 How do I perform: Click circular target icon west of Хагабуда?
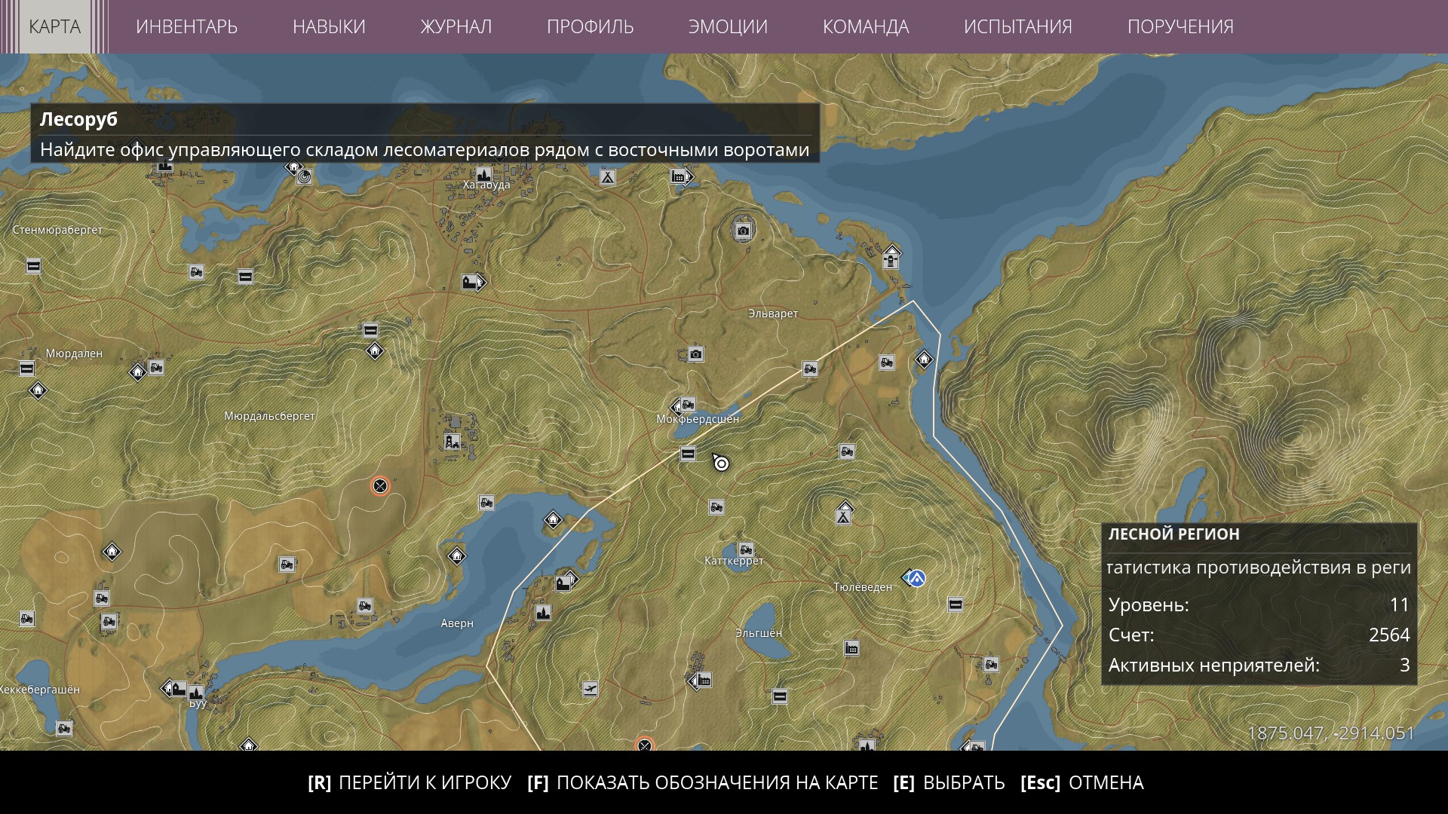[x=304, y=177]
